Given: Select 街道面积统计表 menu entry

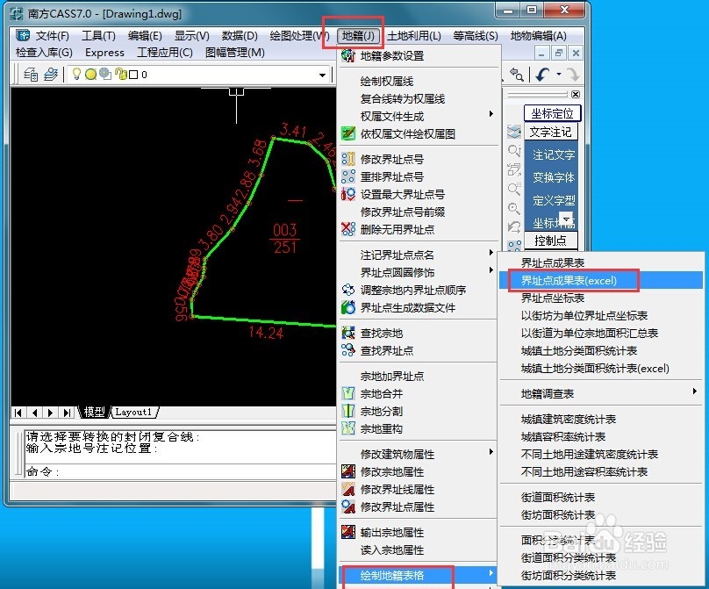Looking at the screenshot, I should (557, 498).
